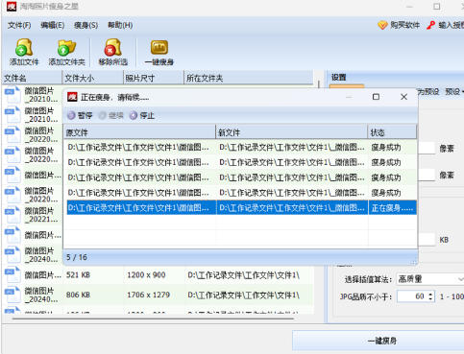This screenshot has width=464, height=354.
Task: Open the 文件(F) menu
Action: [x=19, y=25]
